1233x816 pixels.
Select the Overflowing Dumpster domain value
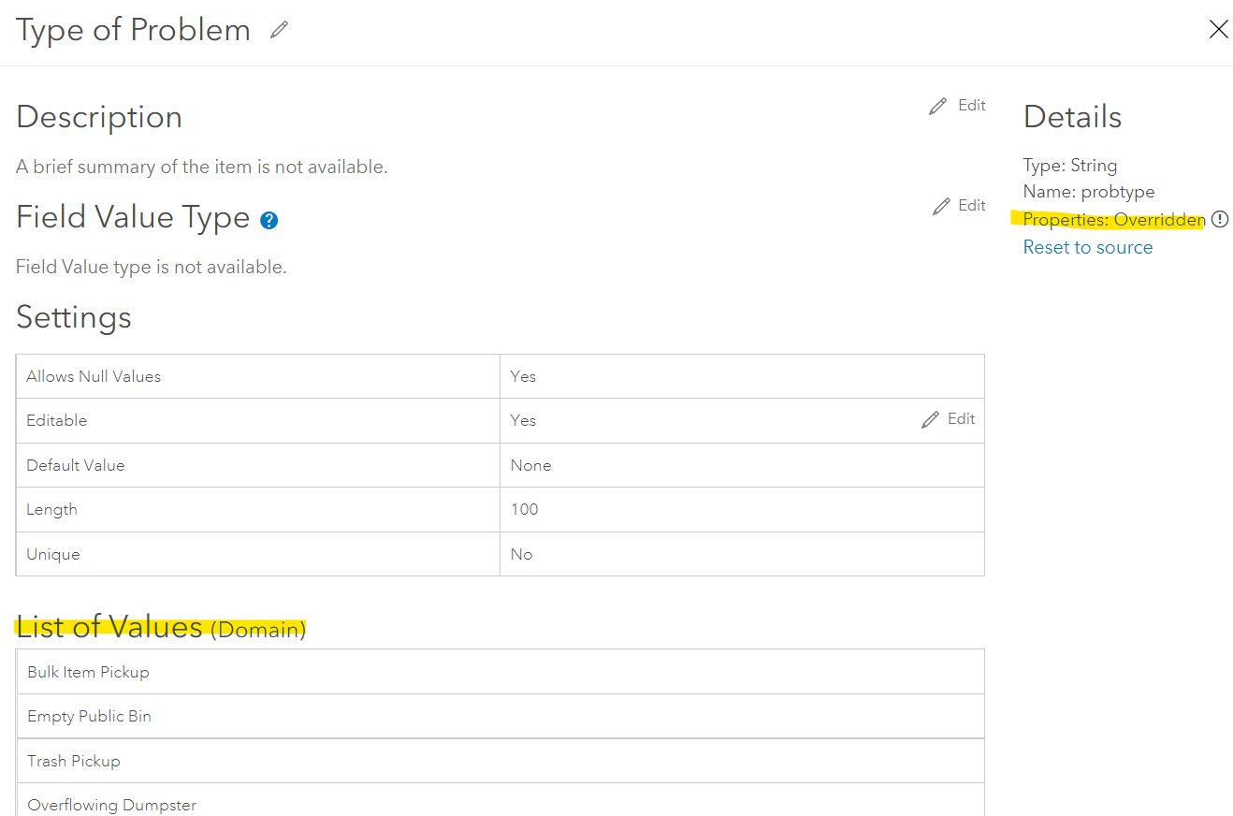[x=111, y=804]
